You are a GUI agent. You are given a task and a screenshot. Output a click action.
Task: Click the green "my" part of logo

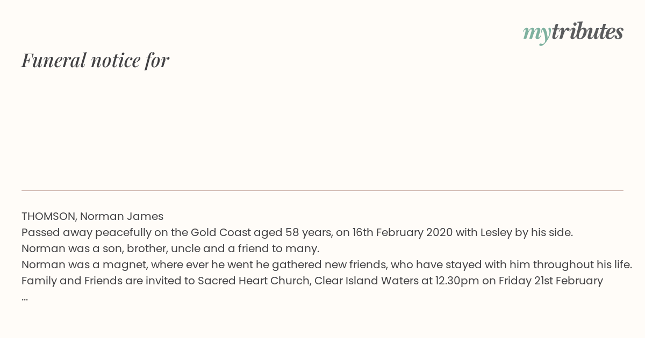pyautogui.click(x=536, y=34)
